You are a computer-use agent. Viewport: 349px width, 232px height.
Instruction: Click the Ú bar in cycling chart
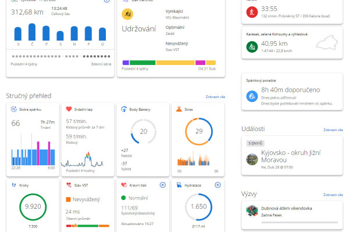point(102,34)
